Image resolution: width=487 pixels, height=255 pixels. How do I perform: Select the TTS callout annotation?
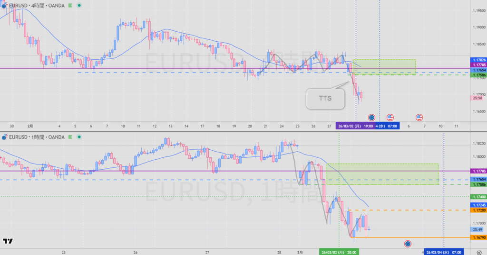[325, 99]
